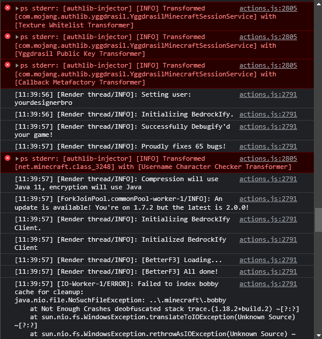Click the scroll down arrow of console scrollbar

pyautogui.click(x=318, y=336)
